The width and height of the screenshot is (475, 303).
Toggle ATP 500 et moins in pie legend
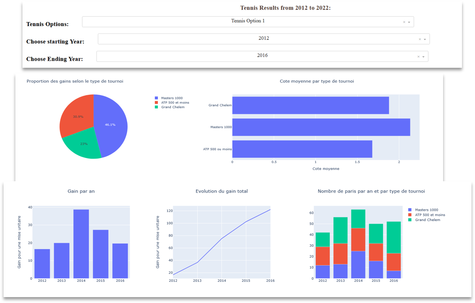pos(172,102)
